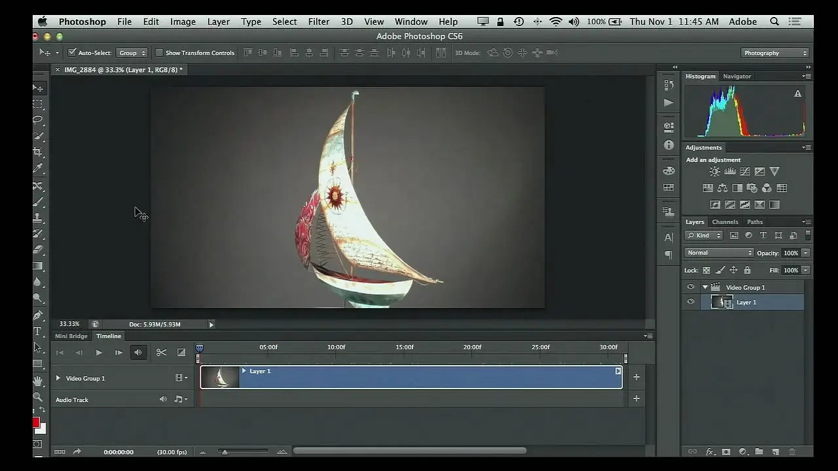Click the scissors split-at-playhead icon
The image size is (838, 471).
161,353
